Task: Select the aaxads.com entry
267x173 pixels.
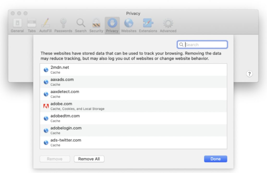Action: tap(133, 82)
